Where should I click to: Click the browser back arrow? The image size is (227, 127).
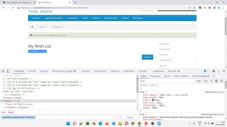(3, 8)
